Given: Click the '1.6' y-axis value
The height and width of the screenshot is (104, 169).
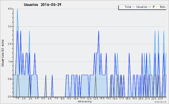Looking at the screenshot, I should pos(10,62).
